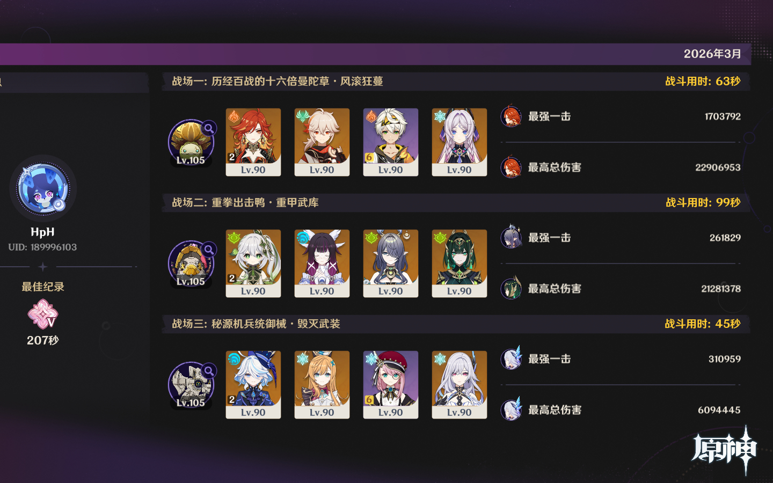Select green-haired Dendro character in team two

460,264
